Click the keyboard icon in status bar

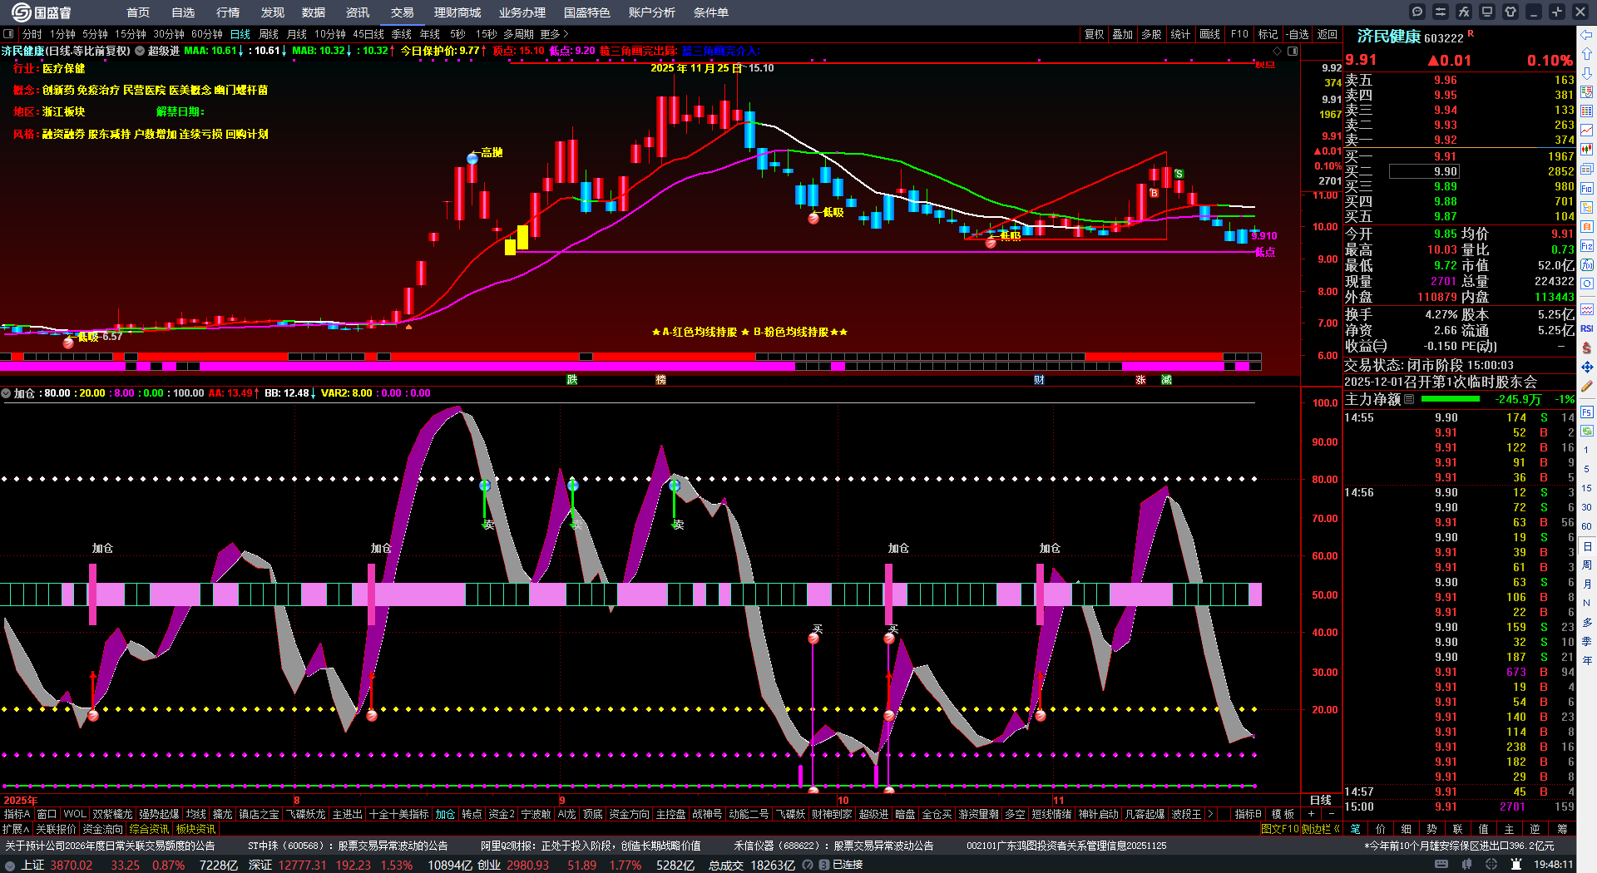coord(1441,865)
